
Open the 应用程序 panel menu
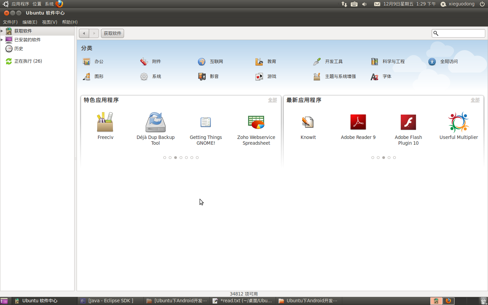20,4
